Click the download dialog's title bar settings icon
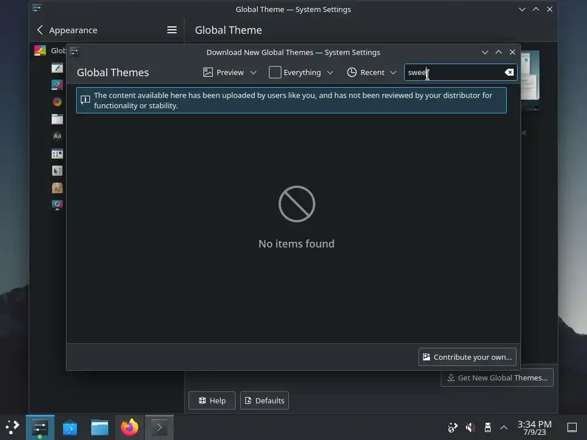587x440 pixels. pyautogui.click(x=74, y=52)
